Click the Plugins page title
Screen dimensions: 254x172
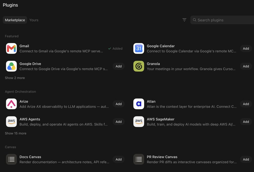click(10, 5)
